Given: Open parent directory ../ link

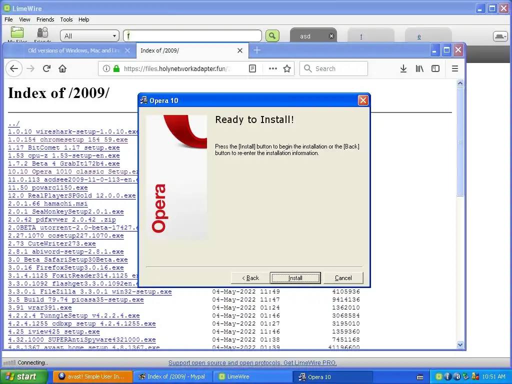Looking at the screenshot, I should pos(13,124).
